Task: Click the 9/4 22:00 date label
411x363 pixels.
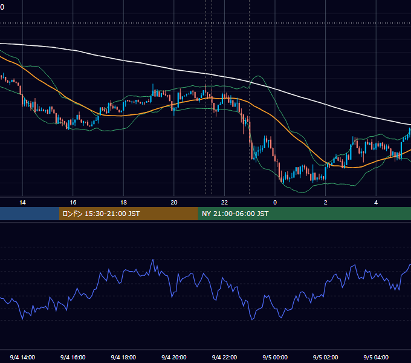Action: [x=224, y=357]
